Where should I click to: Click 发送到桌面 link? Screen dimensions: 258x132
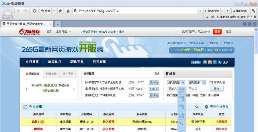coord(197,43)
